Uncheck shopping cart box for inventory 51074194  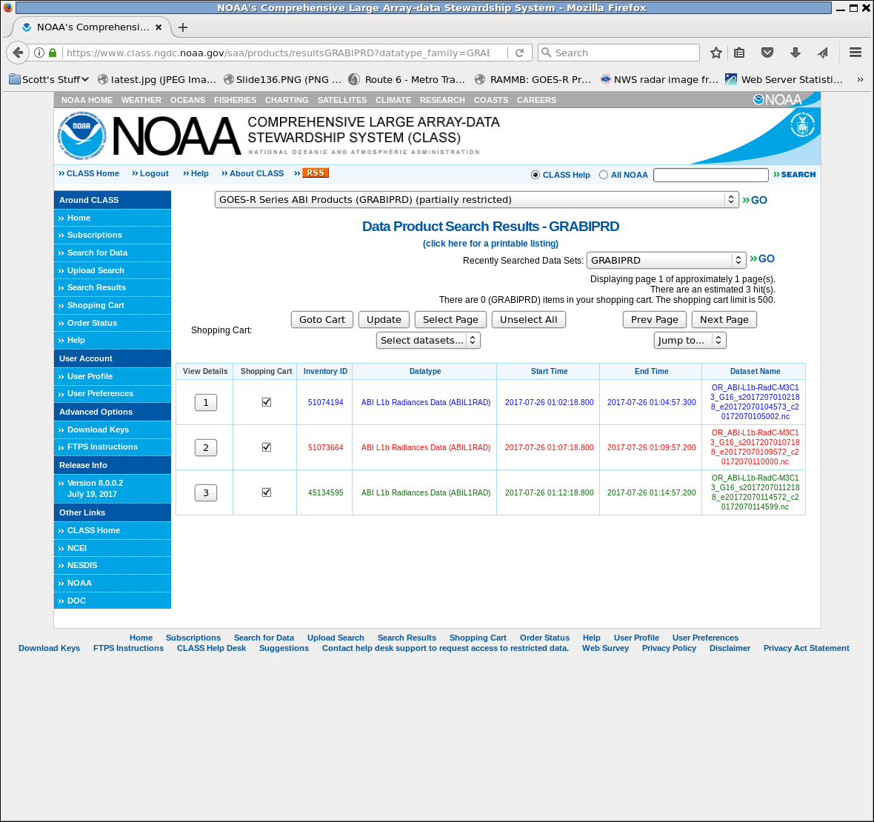267,402
